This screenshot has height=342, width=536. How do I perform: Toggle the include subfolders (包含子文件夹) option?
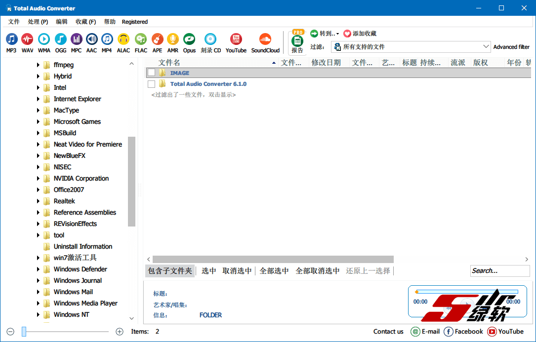pos(170,271)
